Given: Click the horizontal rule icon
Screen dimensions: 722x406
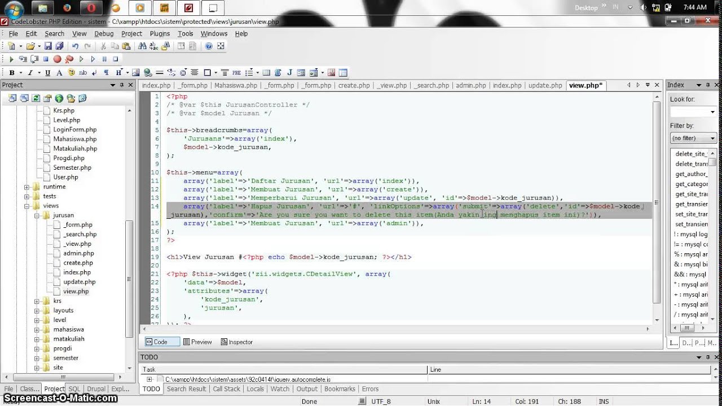Looking at the screenshot, I should coord(160,73).
